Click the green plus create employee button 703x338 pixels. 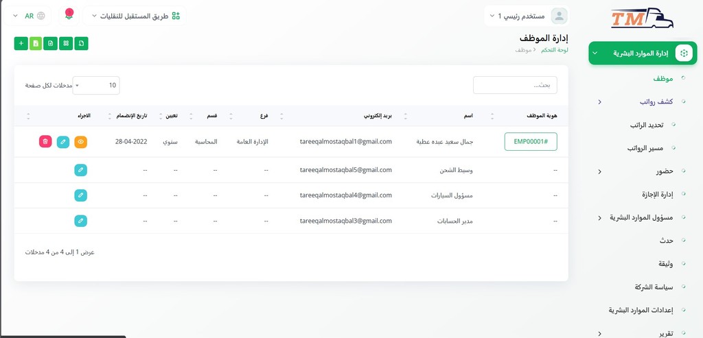click(x=21, y=43)
